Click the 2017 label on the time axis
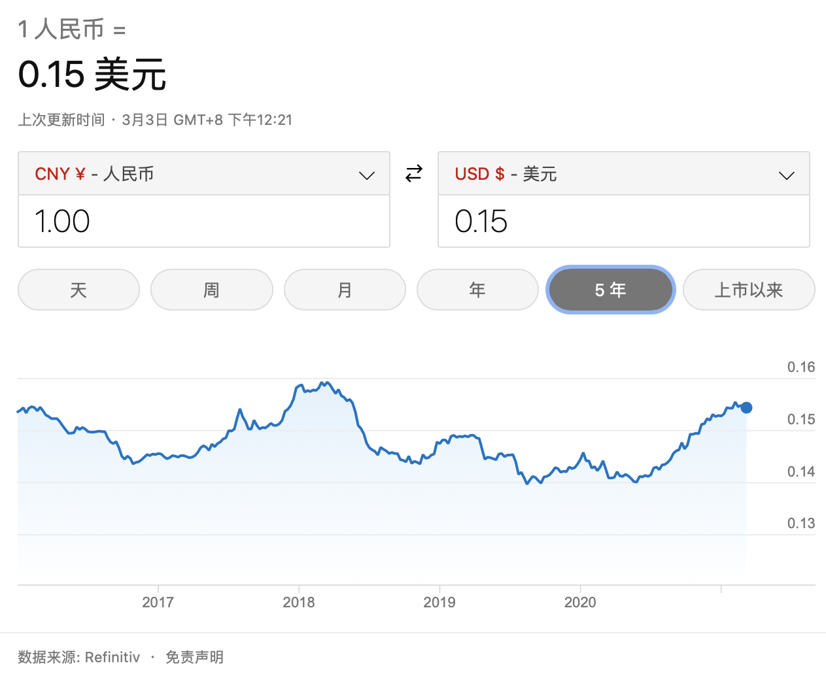The image size is (826, 674). [158, 602]
